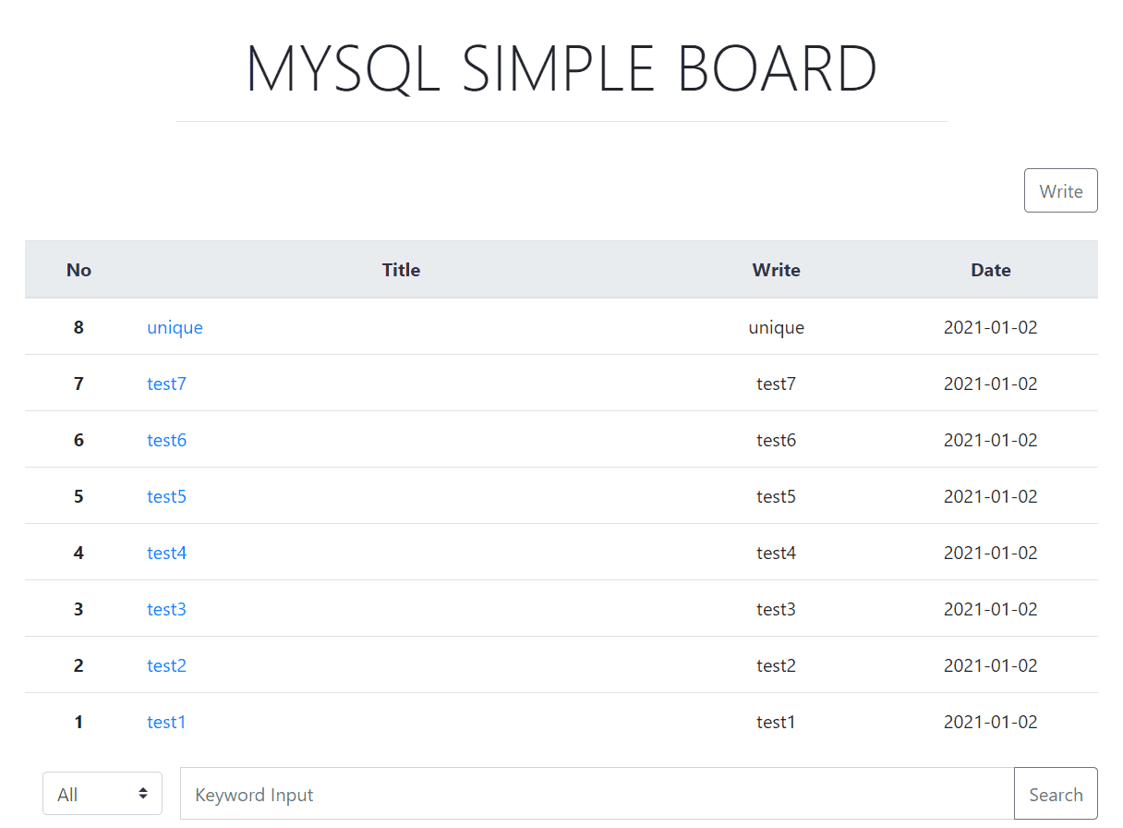The height and width of the screenshot is (828, 1123).
Task: Click the Write button
Action: (1060, 190)
